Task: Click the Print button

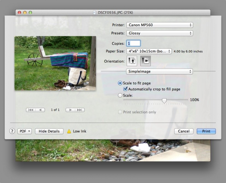Action: [x=206, y=131]
